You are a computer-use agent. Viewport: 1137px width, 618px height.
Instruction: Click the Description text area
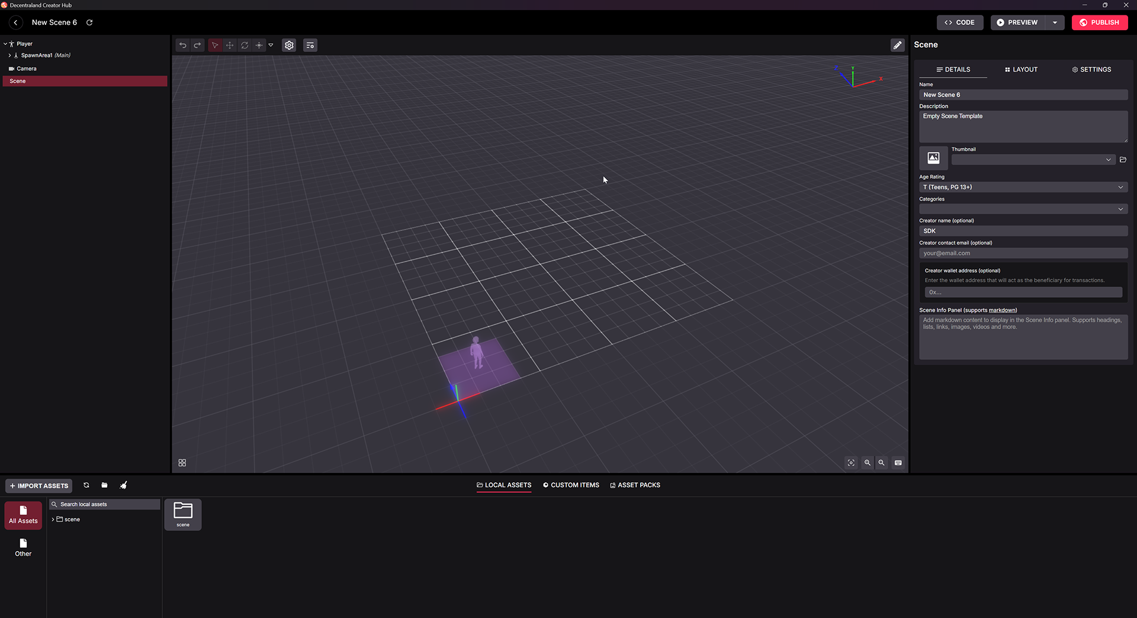[1023, 127]
